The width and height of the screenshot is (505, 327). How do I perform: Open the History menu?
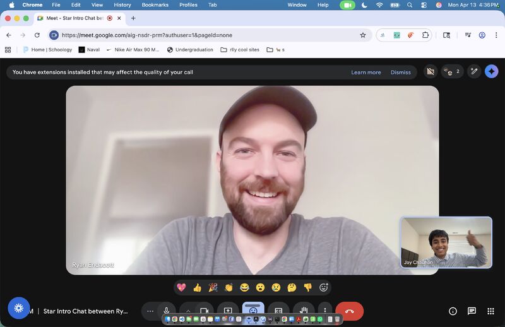122,5
